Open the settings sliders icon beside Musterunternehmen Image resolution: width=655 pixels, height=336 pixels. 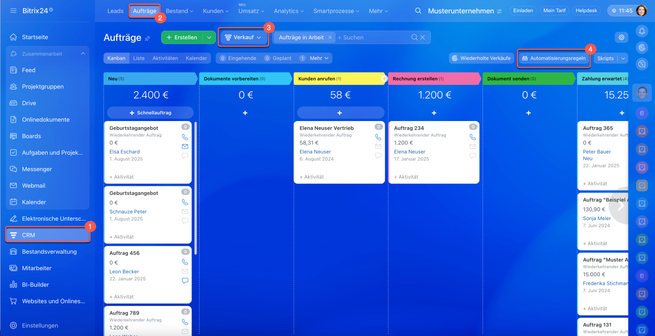(499, 11)
